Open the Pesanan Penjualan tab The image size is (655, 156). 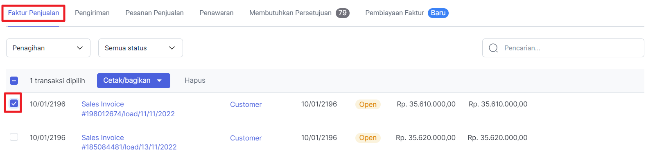pos(154,13)
